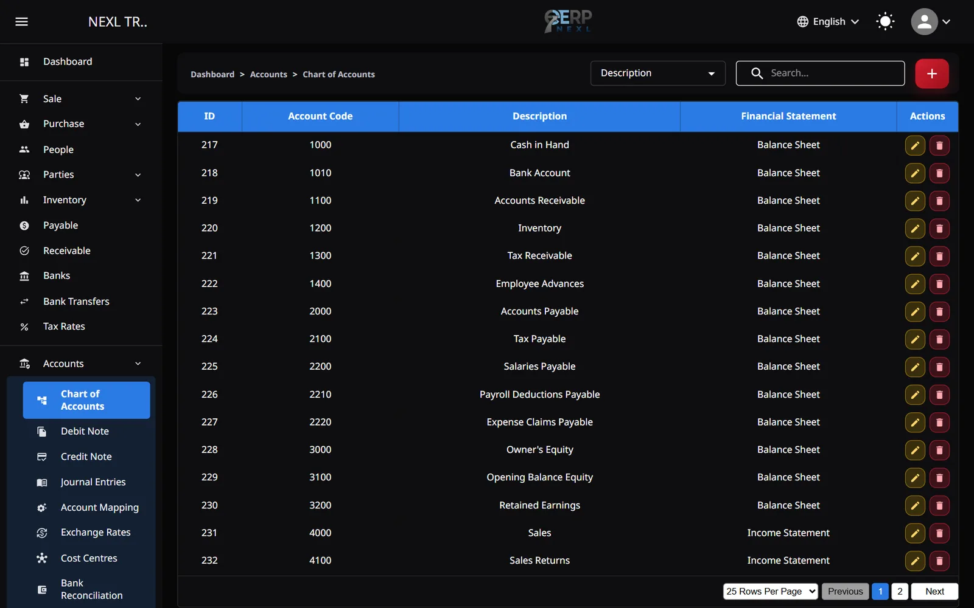
Task: Expand the Parties menu
Action: 81,174
